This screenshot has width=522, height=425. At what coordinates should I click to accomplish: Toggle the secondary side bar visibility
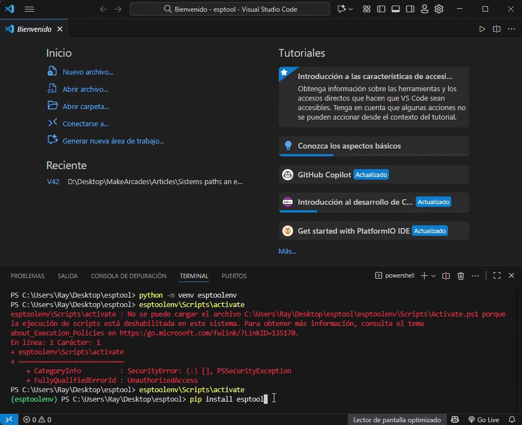(410, 9)
